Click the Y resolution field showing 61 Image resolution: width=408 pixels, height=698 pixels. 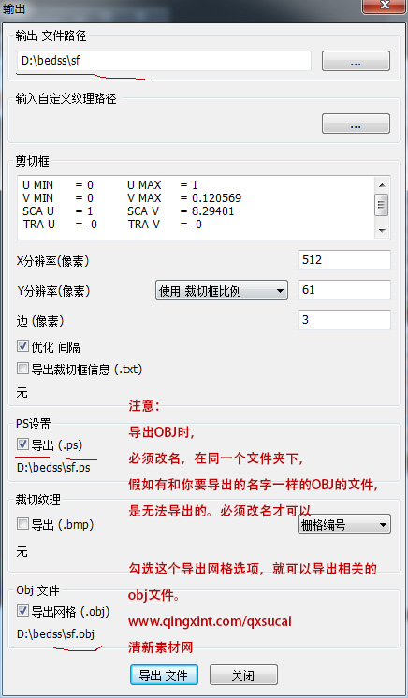point(343,290)
